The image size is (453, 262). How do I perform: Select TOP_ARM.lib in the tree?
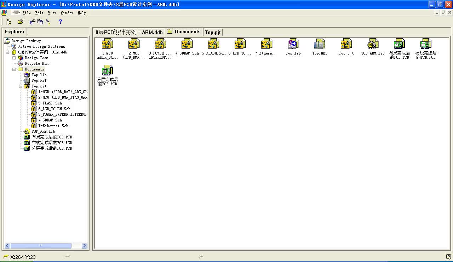(43, 131)
